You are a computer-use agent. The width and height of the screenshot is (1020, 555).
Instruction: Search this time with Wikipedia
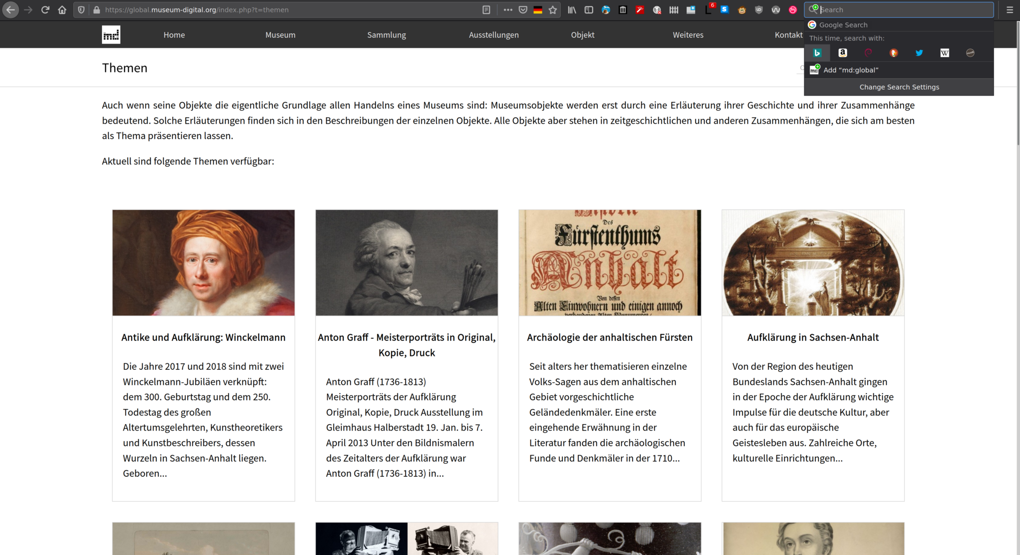coord(945,53)
